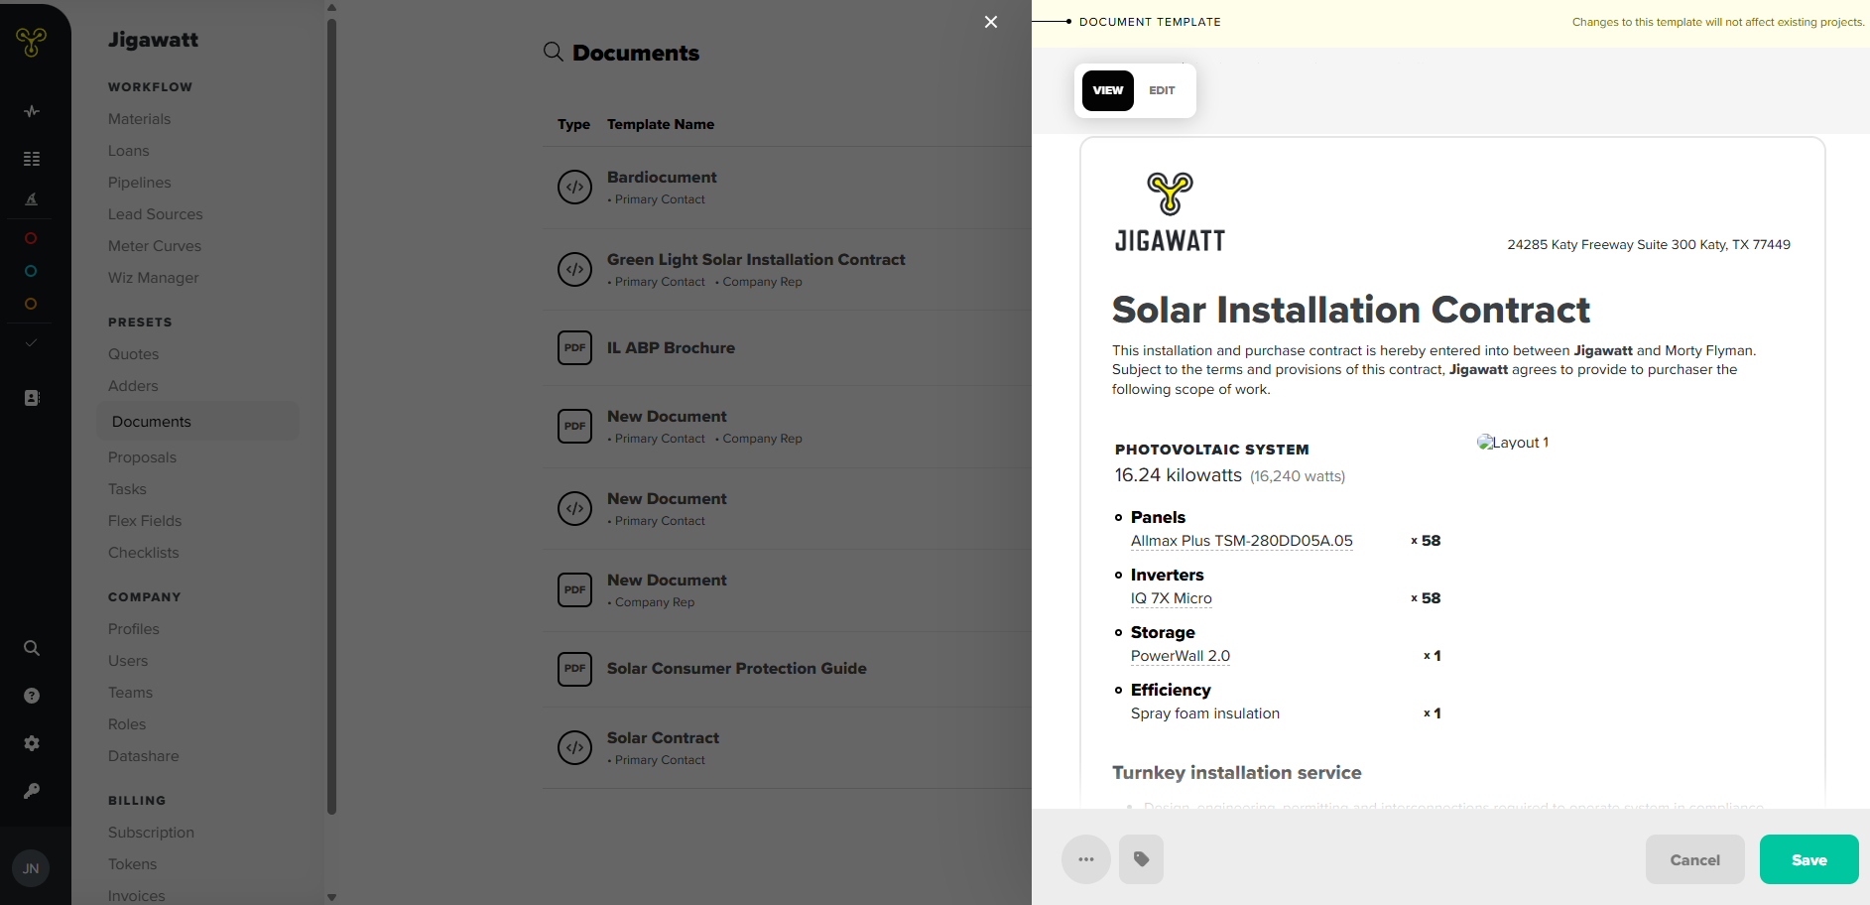The image size is (1870, 905).
Task: Open Profiles under Company
Action: 134,629
